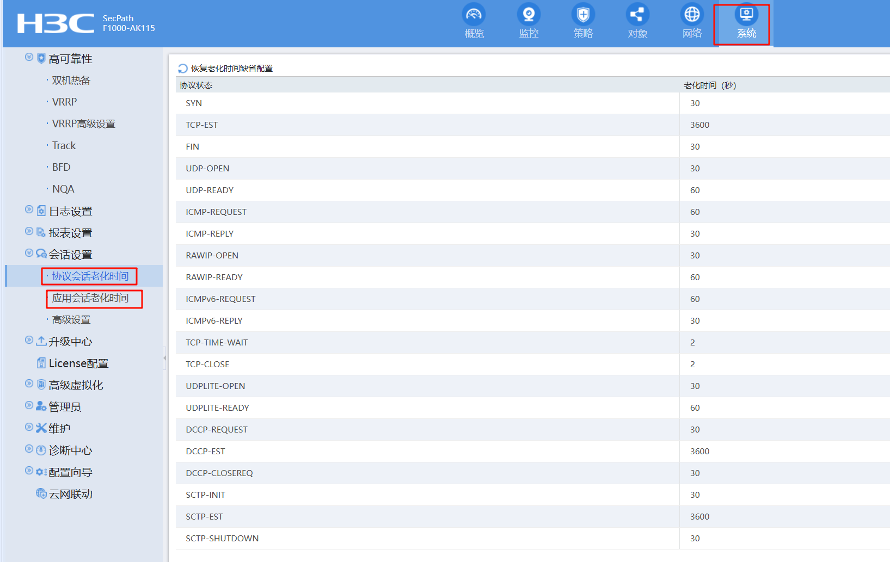Image resolution: width=890 pixels, height=562 pixels.
Task: Collapse the 会话设置 section arrow
Action: [x=29, y=254]
